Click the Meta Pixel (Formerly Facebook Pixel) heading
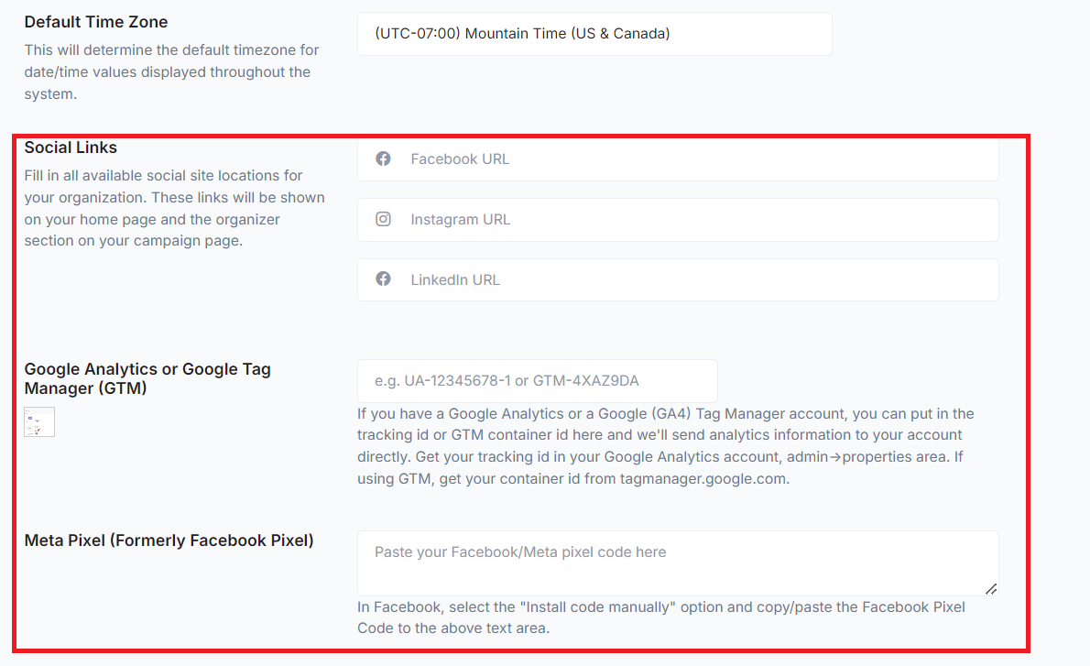Screen dimensions: 1090x666 point(169,540)
